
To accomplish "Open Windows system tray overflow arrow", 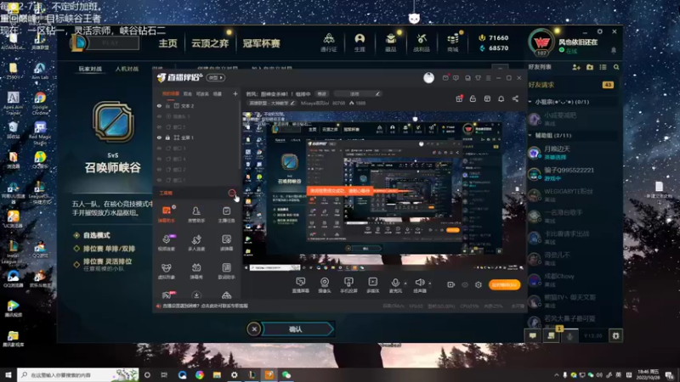I will click(x=557, y=375).
